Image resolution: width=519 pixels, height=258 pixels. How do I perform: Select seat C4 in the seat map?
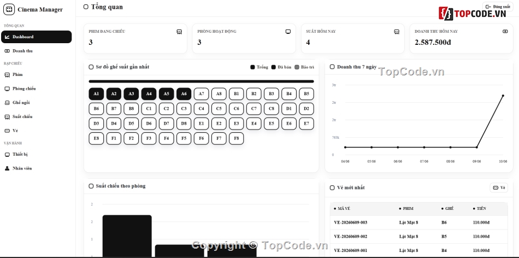pos(201,109)
